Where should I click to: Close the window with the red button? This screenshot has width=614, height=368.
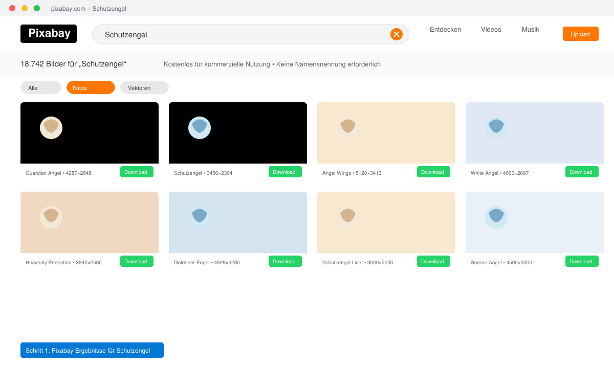(12, 8)
